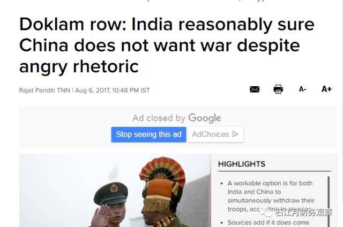Screen dimensions: 343x227
Task: Click the email envelope share icon
Action: (255, 89)
